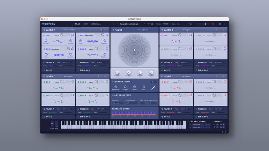The image size is (269, 151).
Task: Click Layer C OSC 1 green knob icon
Action: (x=73, y=82)
